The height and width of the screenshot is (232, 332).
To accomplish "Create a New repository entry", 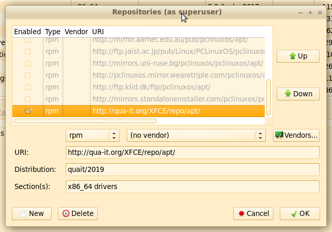I will pos(32,213).
